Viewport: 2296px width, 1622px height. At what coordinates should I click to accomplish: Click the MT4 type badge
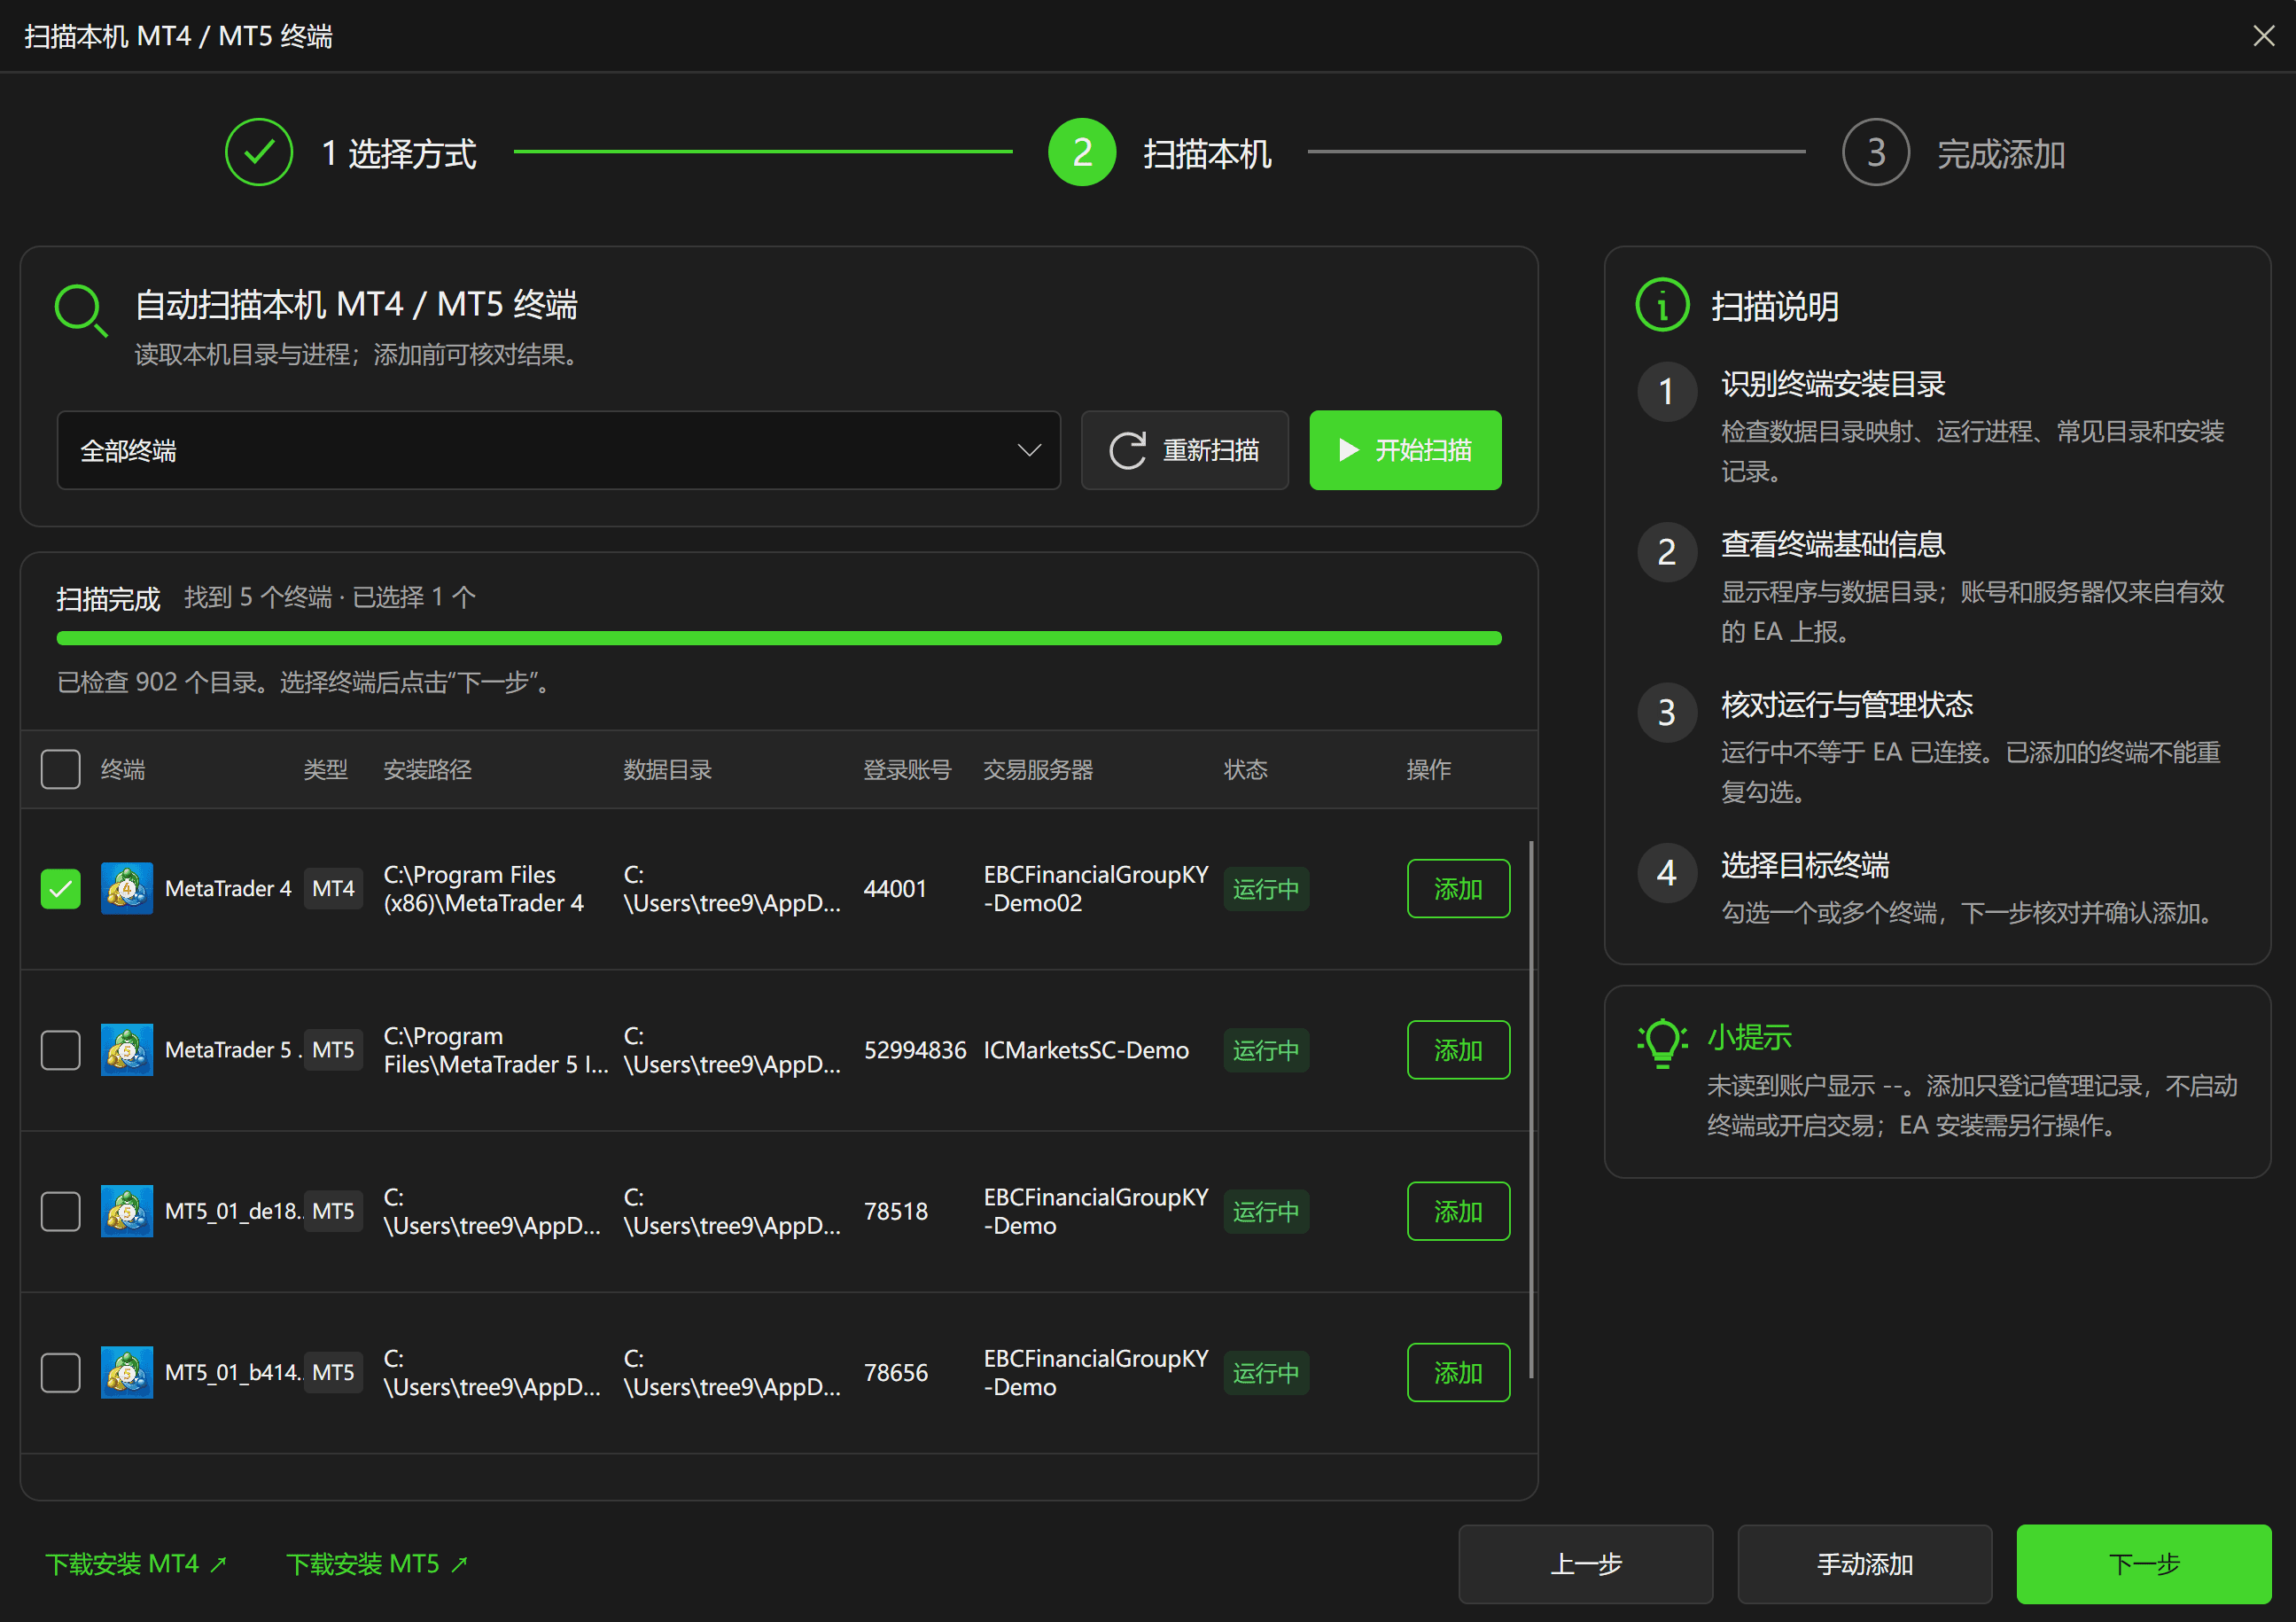point(333,888)
